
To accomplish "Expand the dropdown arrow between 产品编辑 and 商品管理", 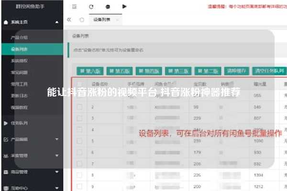I will point(57,156).
